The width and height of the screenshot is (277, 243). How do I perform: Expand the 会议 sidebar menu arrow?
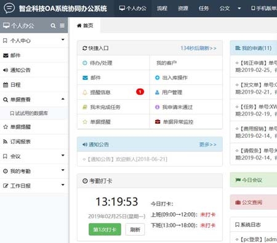[63, 155]
